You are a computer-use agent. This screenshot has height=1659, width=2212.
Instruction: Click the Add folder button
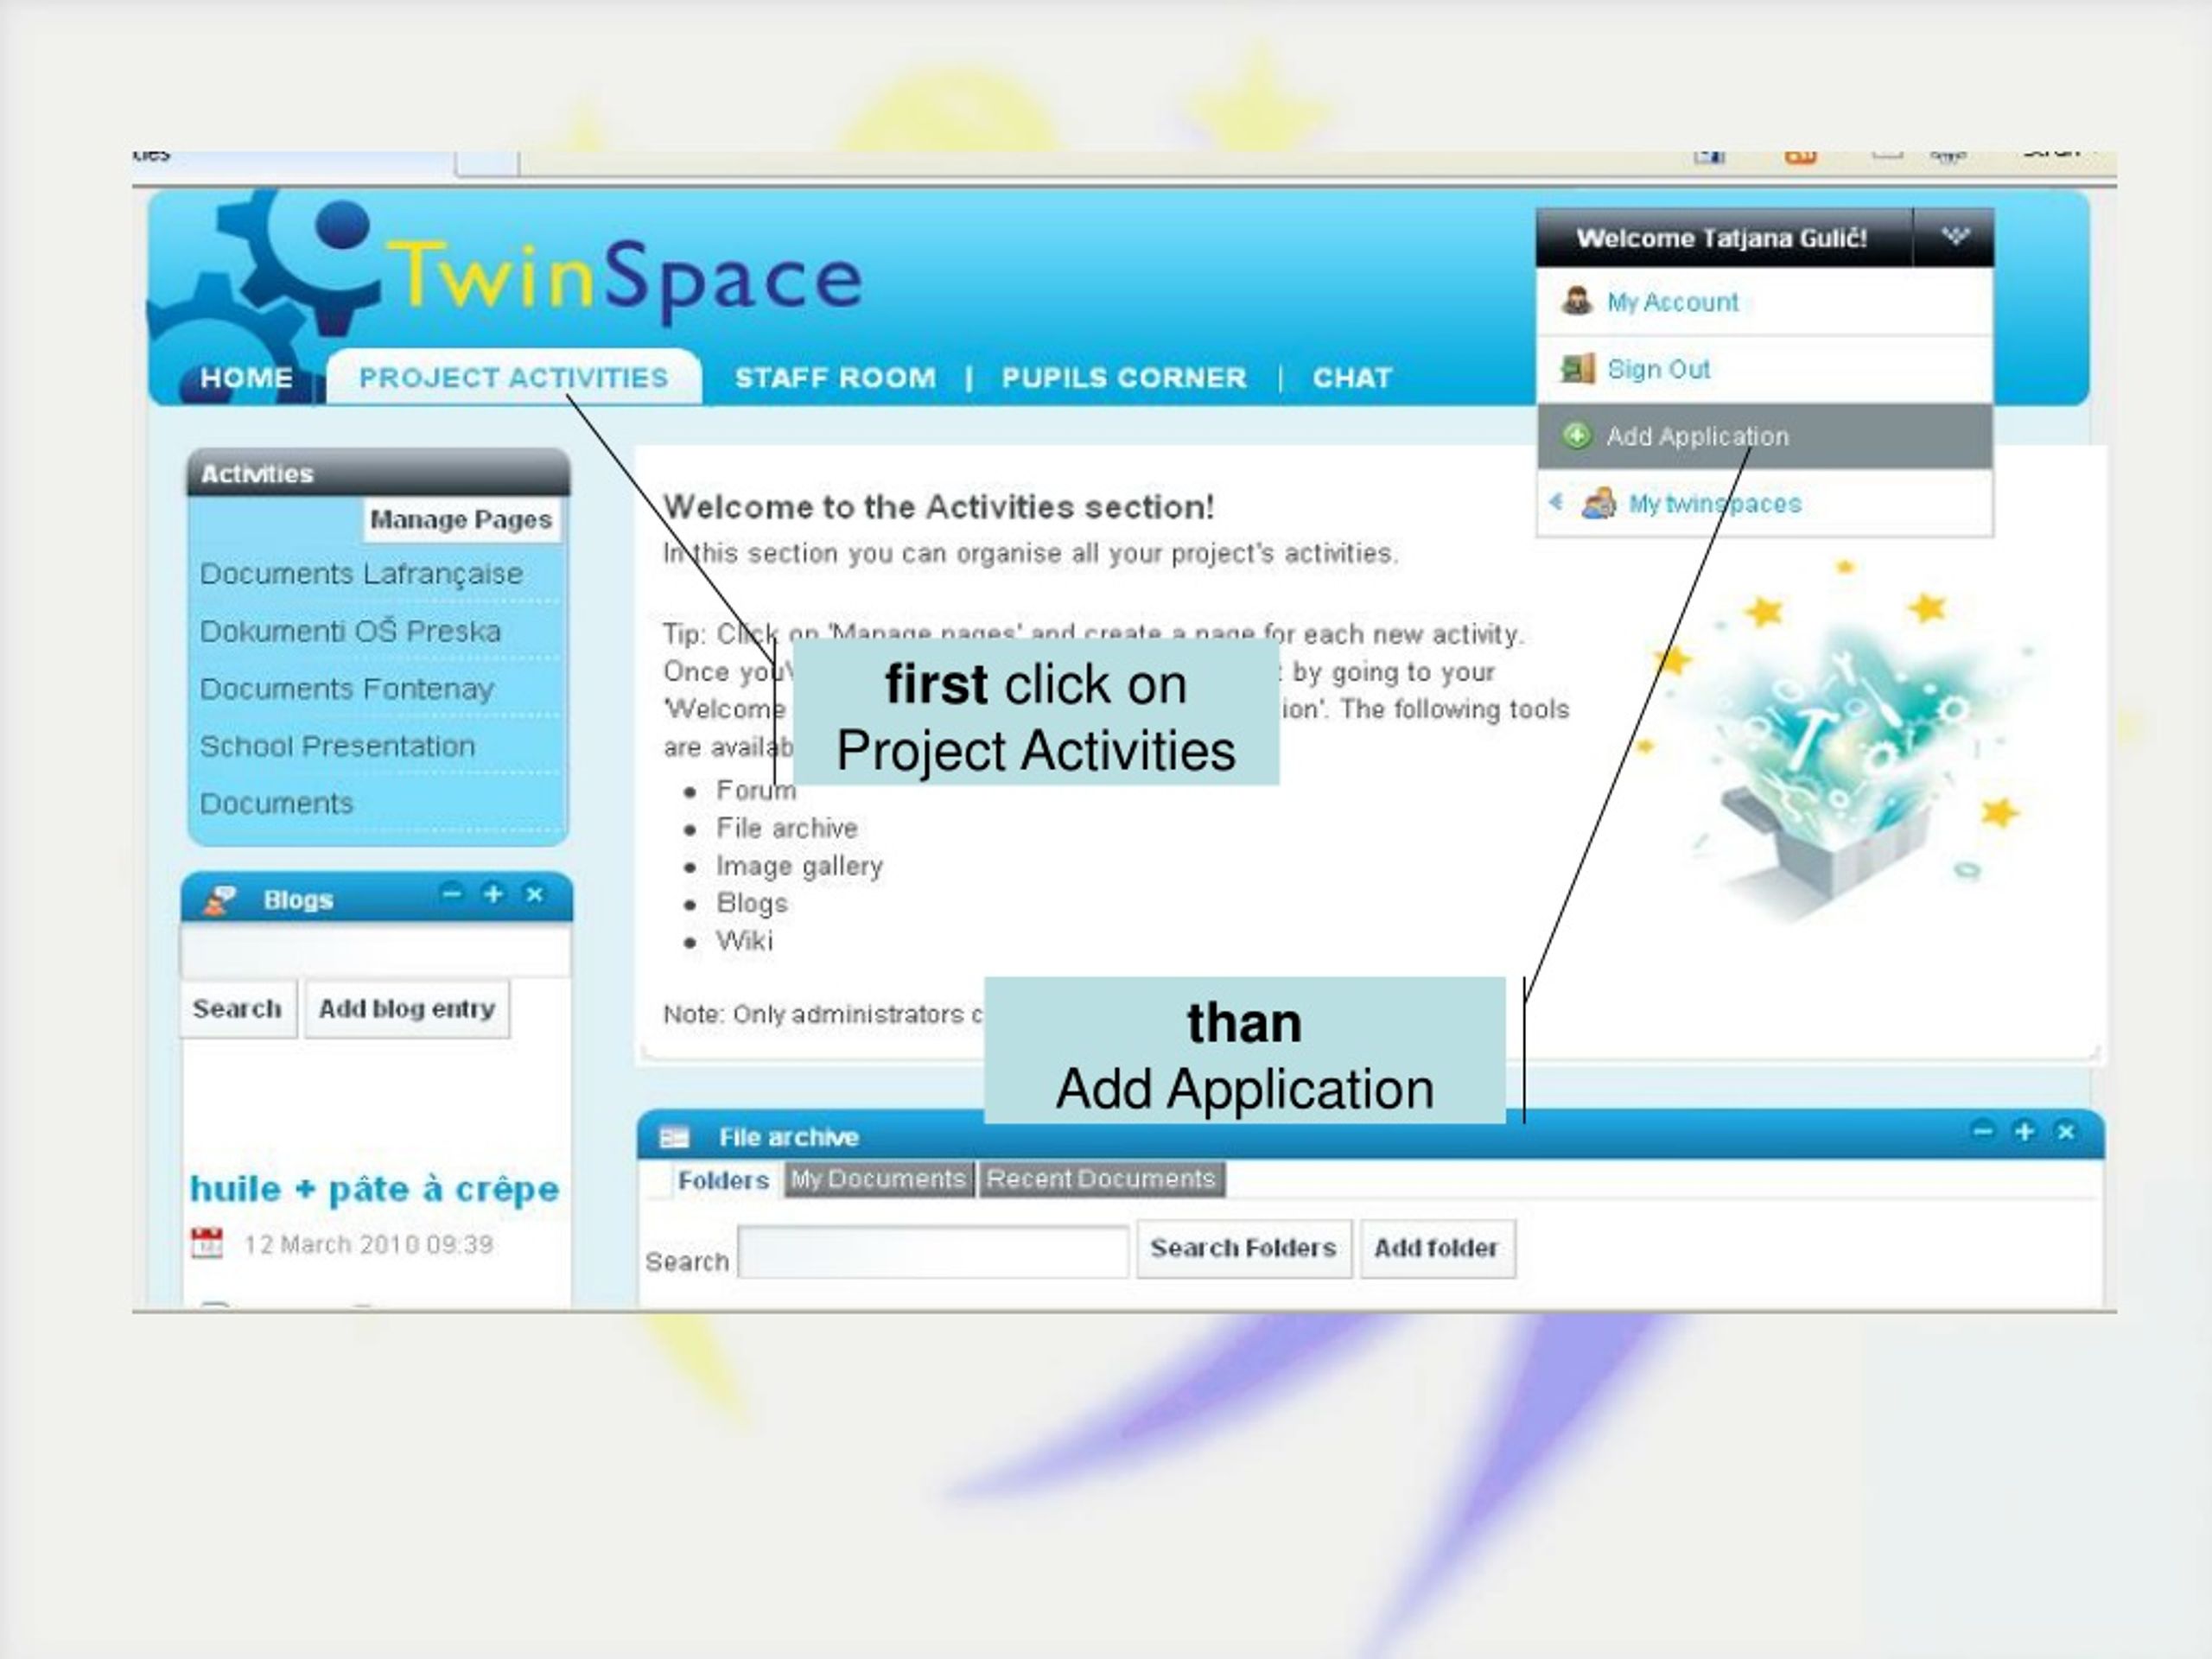tap(1436, 1248)
